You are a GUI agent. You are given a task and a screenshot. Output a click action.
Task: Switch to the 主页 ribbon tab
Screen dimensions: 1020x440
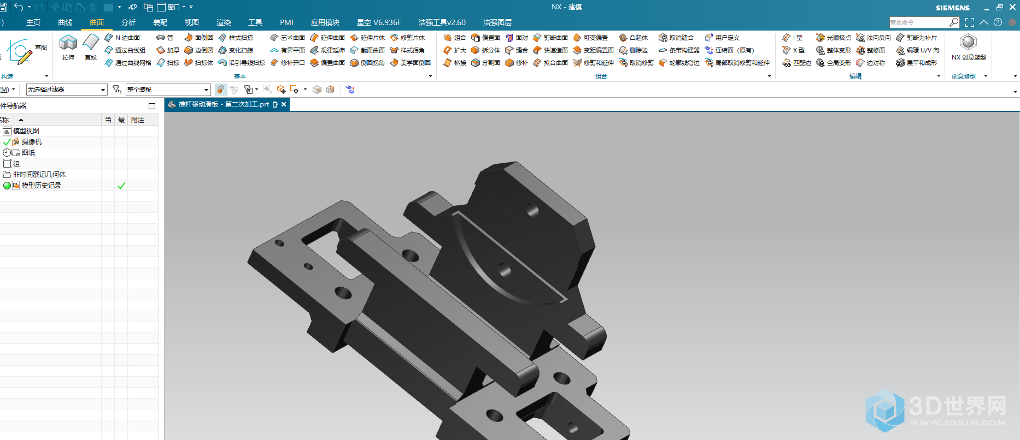point(33,22)
